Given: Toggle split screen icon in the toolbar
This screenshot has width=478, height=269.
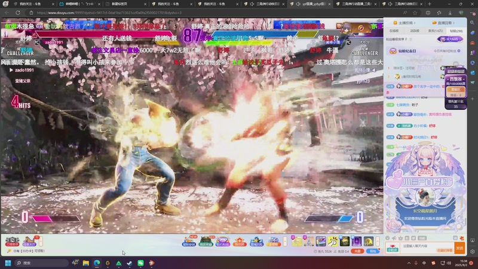Looking at the screenshot, I should pyautogui.click(x=428, y=13).
